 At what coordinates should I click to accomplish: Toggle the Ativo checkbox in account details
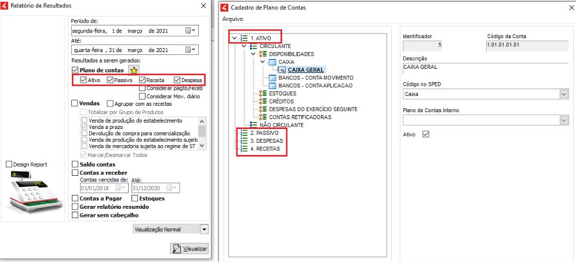click(x=426, y=134)
